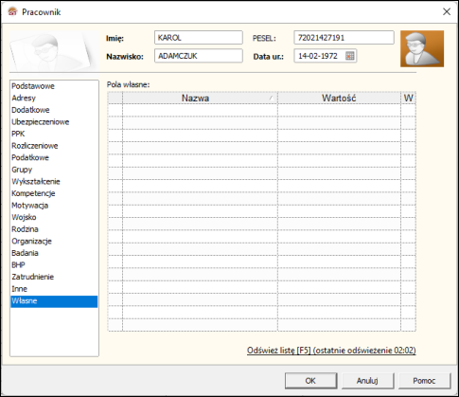The image size is (459, 397).
Task: Open the Podstawowe section
Action: 33,86
